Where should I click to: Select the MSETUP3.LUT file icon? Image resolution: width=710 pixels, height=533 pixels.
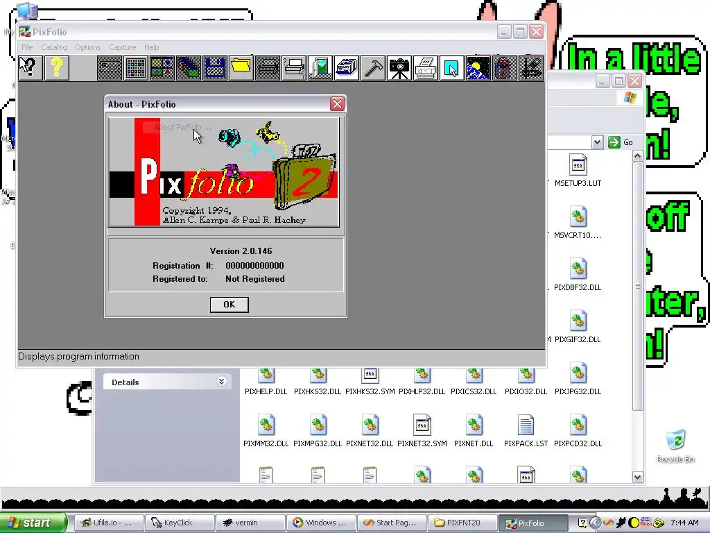(578, 171)
